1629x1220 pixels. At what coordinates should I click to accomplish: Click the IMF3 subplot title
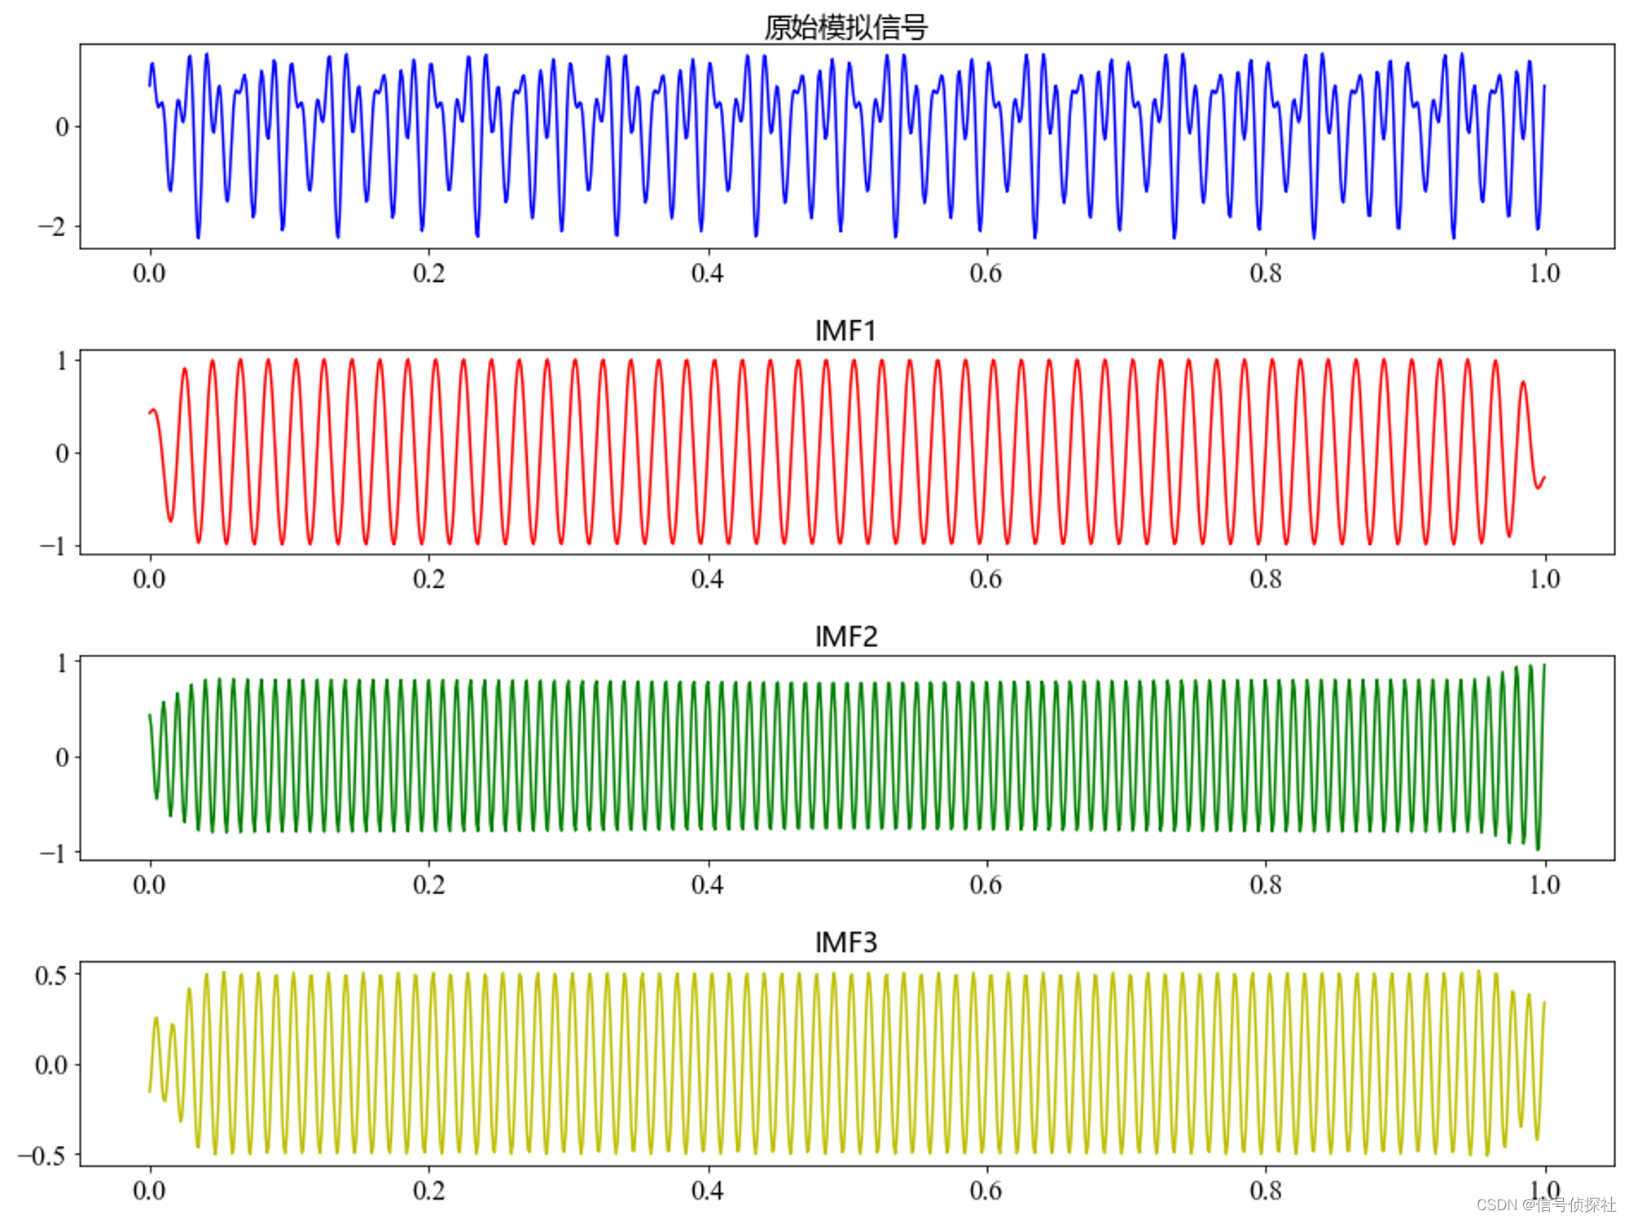845,943
